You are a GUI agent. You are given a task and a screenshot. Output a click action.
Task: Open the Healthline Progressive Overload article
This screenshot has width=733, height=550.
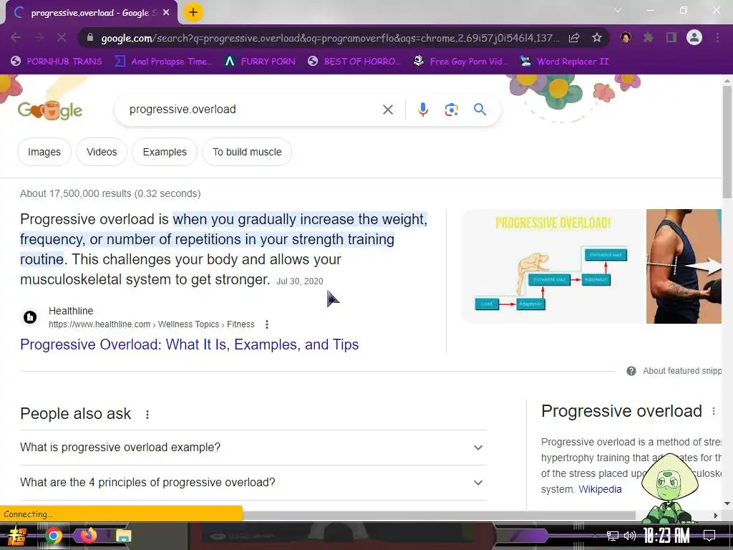[x=189, y=344]
